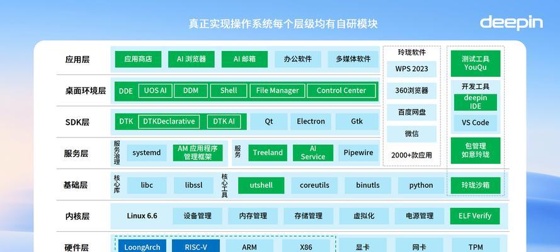Select the 应用层 row label
This screenshot has width=560, height=252.
click(77, 59)
